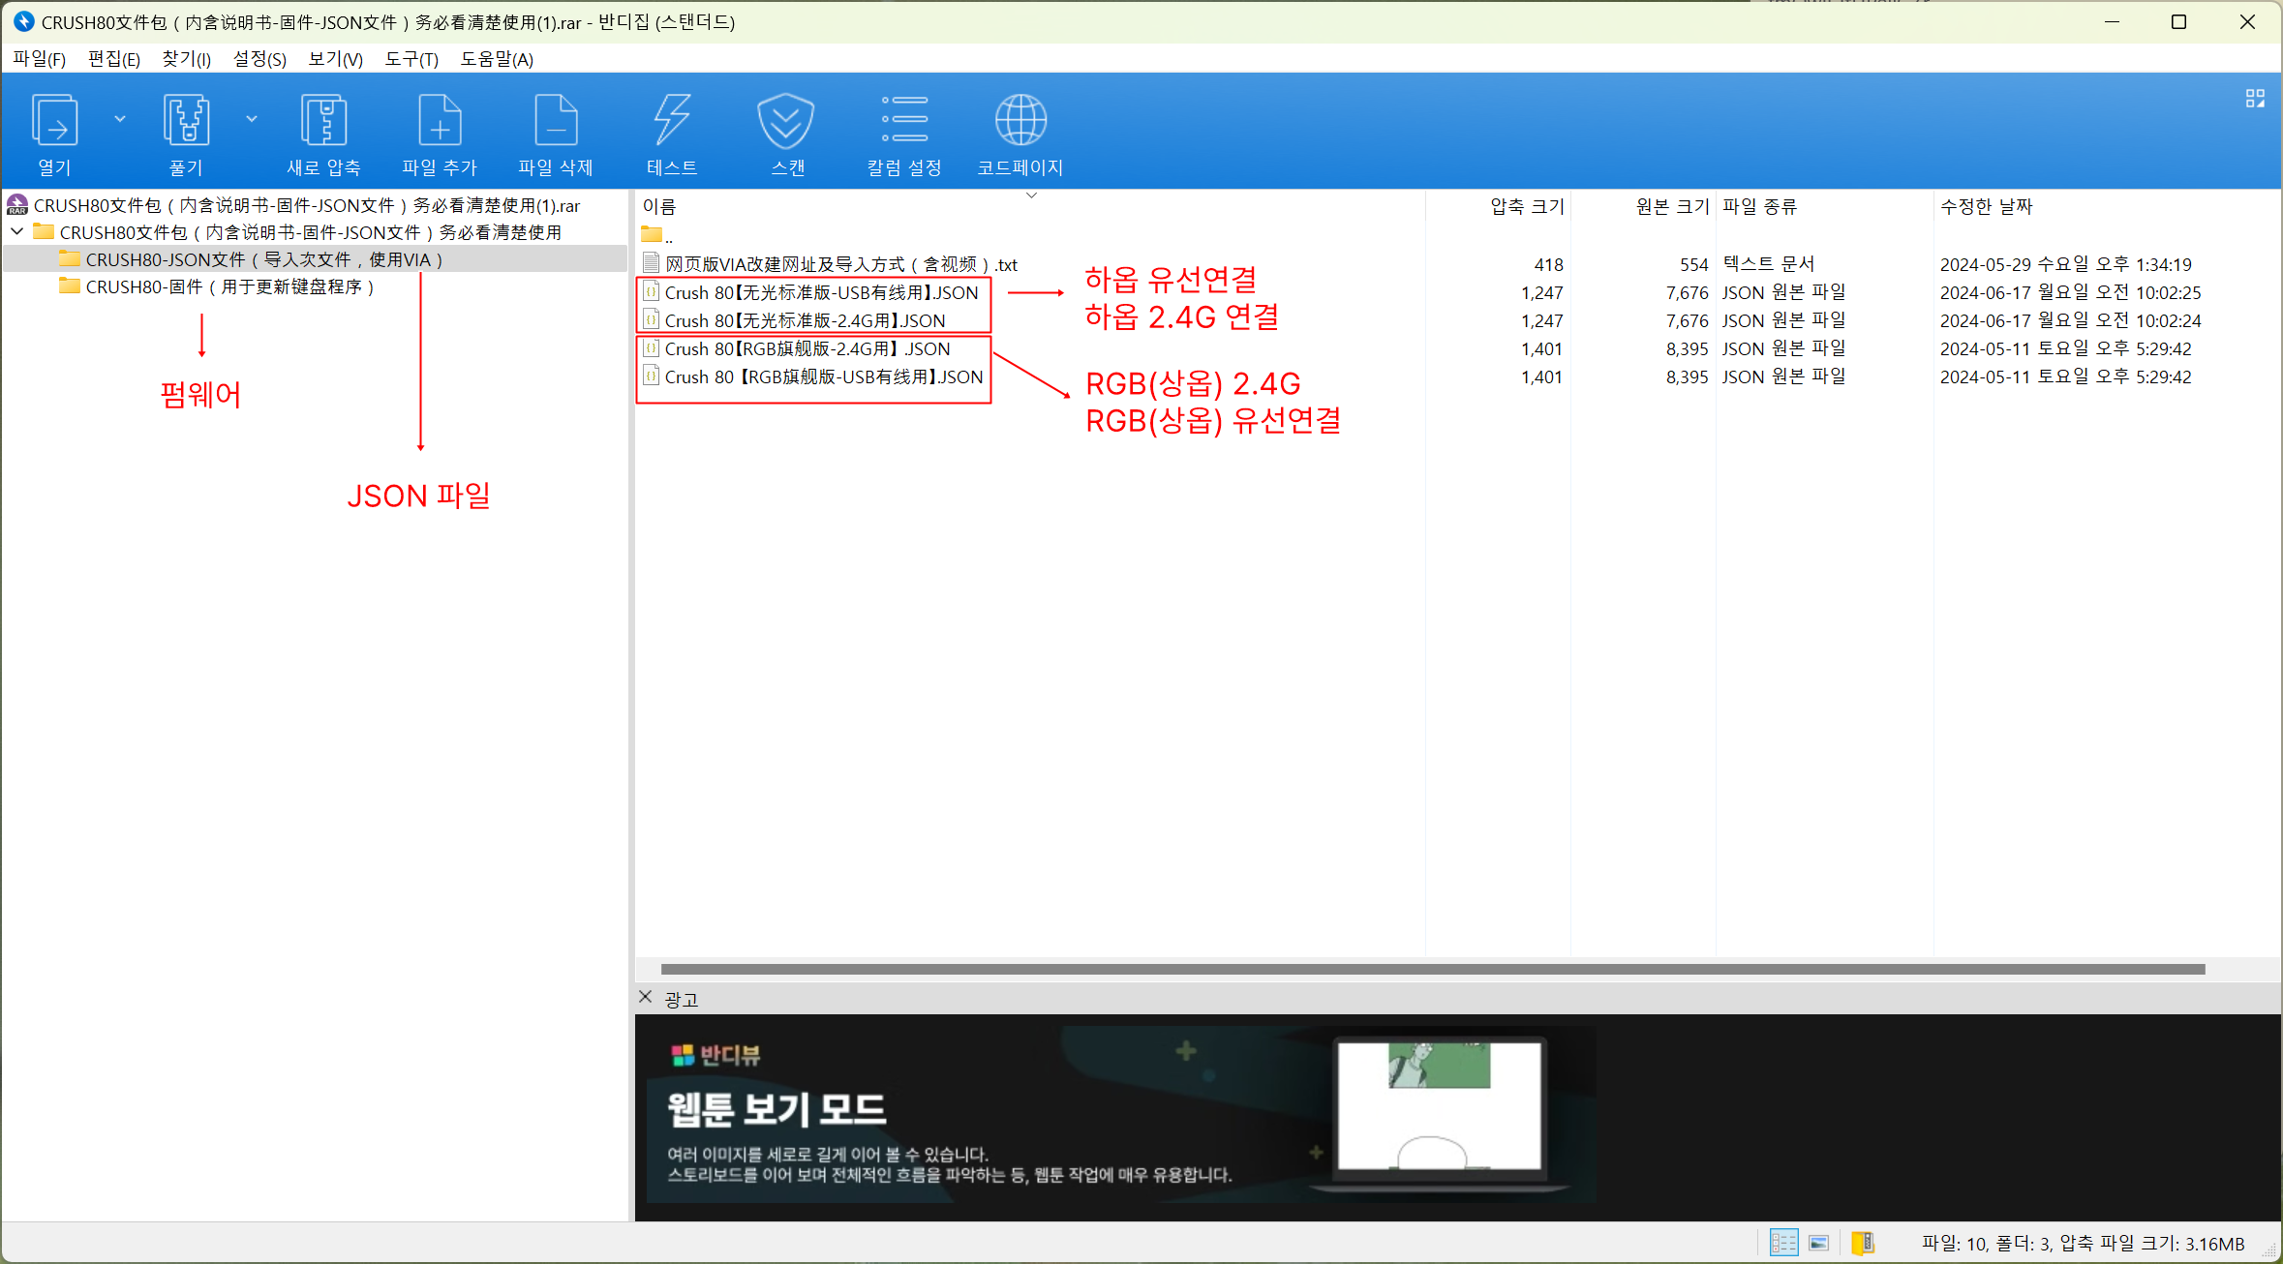Toggle image preview view in status bar
Viewport: 2283px width, 1264px height.
1819,1243
